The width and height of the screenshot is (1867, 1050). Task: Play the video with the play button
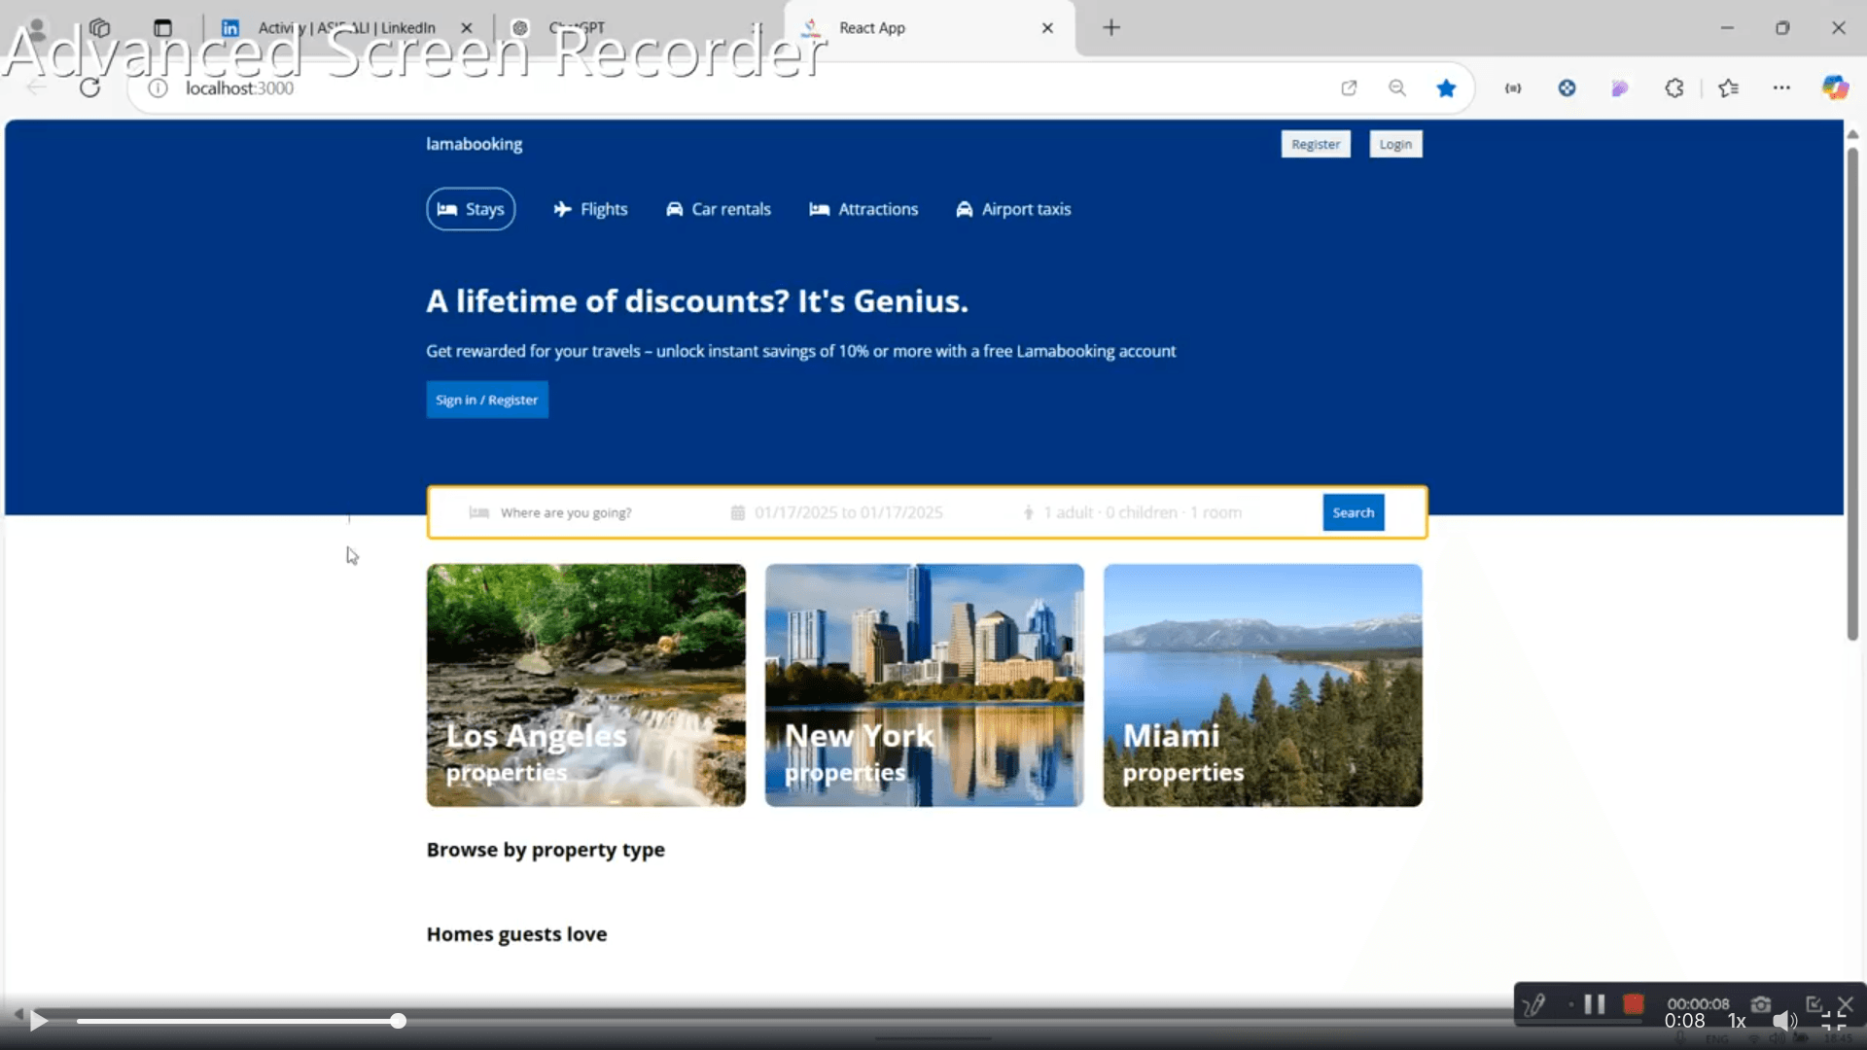38,1020
